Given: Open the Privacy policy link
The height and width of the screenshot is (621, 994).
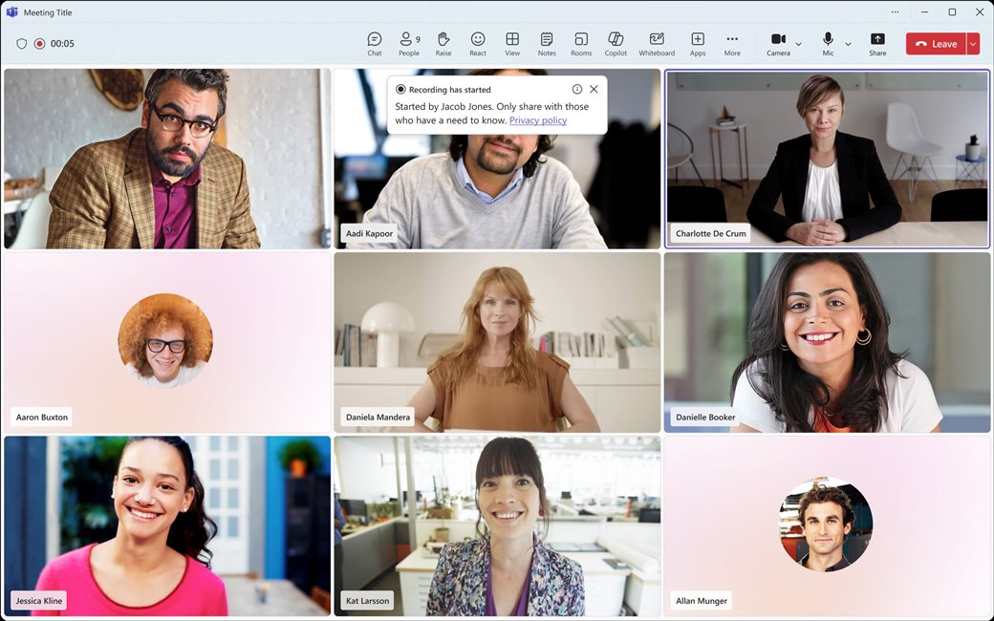Looking at the screenshot, I should pyautogui.click(x=538, y=120).
